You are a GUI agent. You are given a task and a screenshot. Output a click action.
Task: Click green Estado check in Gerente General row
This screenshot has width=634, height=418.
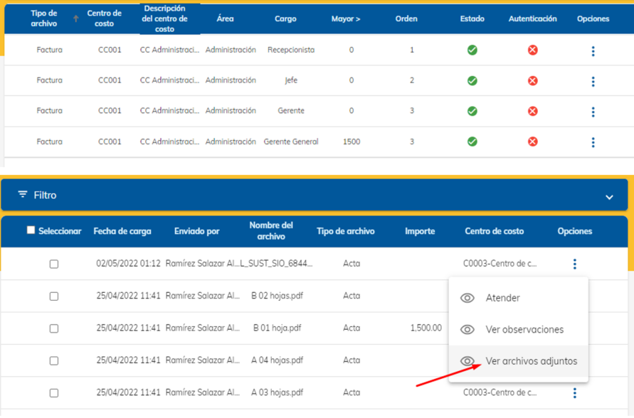(472, 141)
